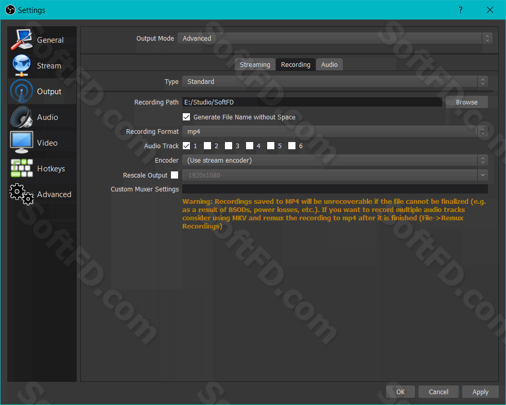Viewport: 506px width, 405px height.
Task: Click the Apply button
Action: coord(480,392)
